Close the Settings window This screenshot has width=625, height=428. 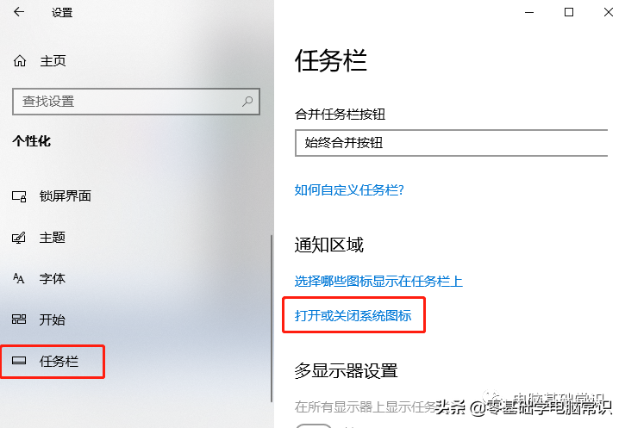[x=609, y=12]
